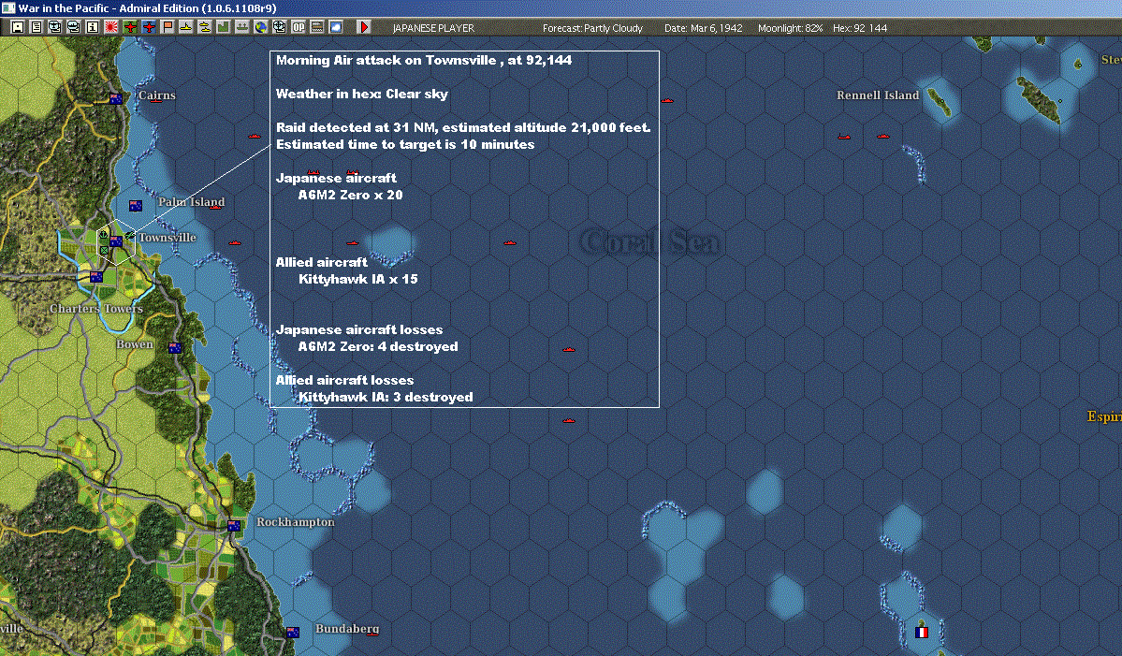Click the OP toolbar icon
Screen dimensions: 1122x656
[x=298, y=27]
